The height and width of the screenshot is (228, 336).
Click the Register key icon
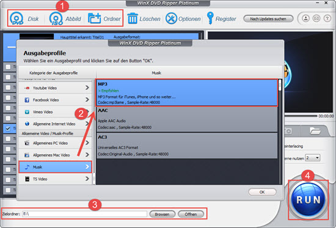210,18
